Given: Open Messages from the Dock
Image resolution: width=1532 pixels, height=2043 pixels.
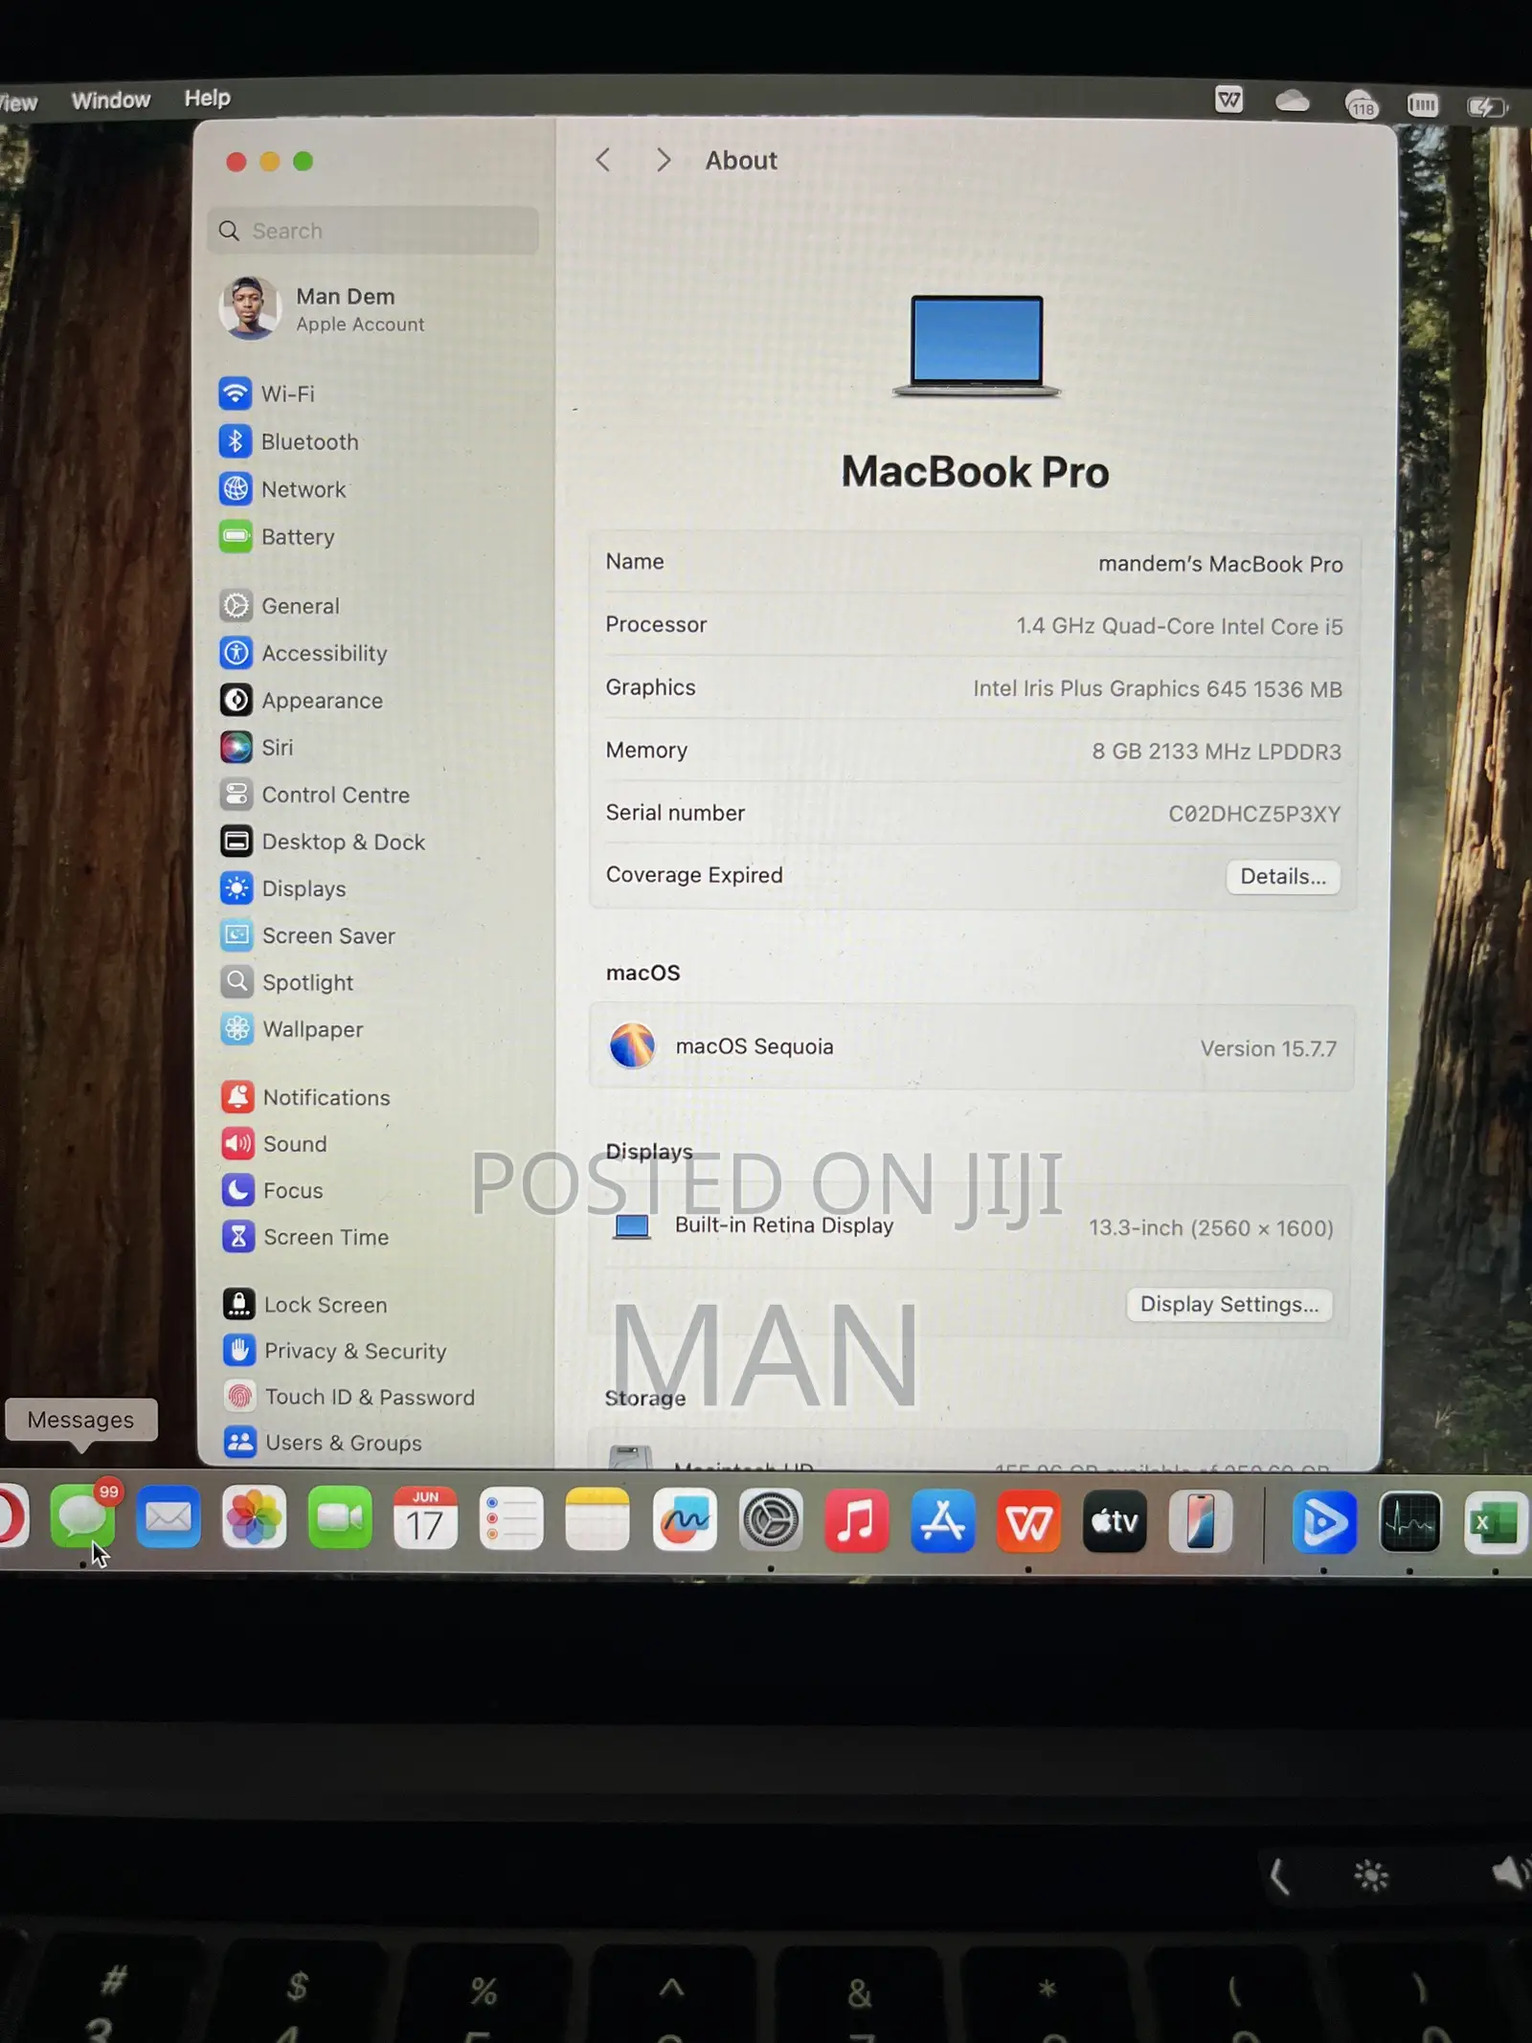Looking at the screenshot, I should pyautogui.click(x=82, y=1518).
